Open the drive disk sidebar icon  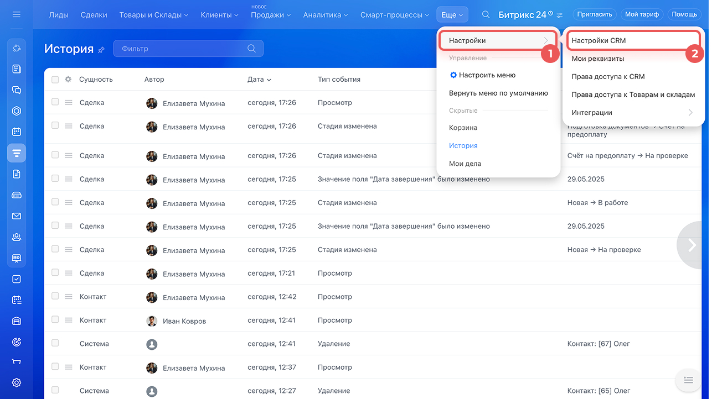coord(17,195)
